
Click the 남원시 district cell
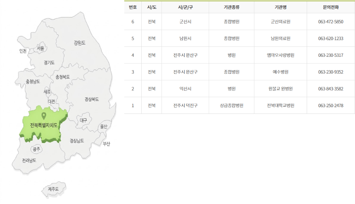pyautogui.click(x=185, y=38)
